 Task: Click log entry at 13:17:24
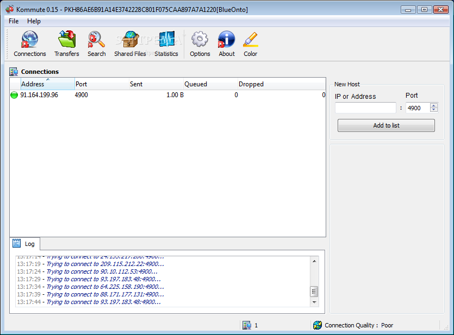pos(87,271)
